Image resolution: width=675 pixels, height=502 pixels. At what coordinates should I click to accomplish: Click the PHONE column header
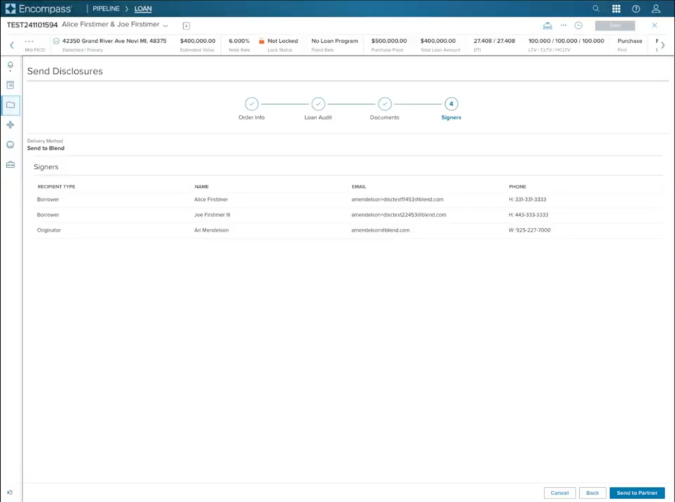click(x=517, y=187)
